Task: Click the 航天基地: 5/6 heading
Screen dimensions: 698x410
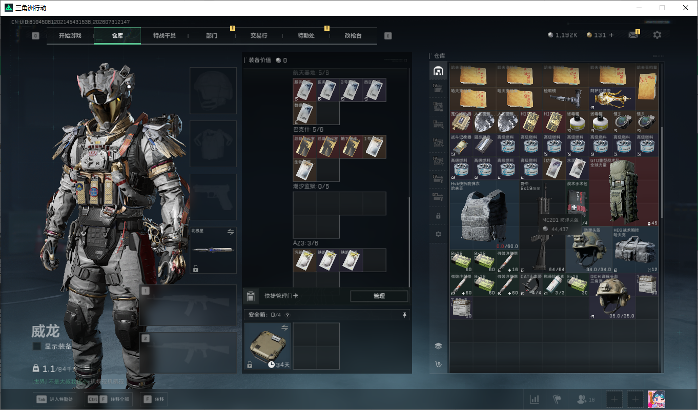Action: (311, 73)
